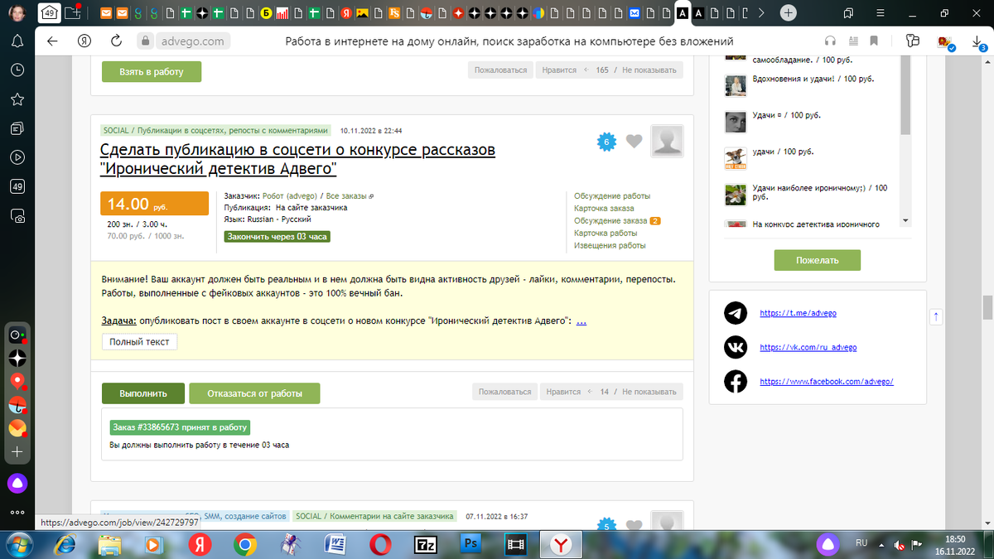Open the 49 tabs counter in the sidebar
Viewport: 994px width, 559px height.
[x=17, y=186]
